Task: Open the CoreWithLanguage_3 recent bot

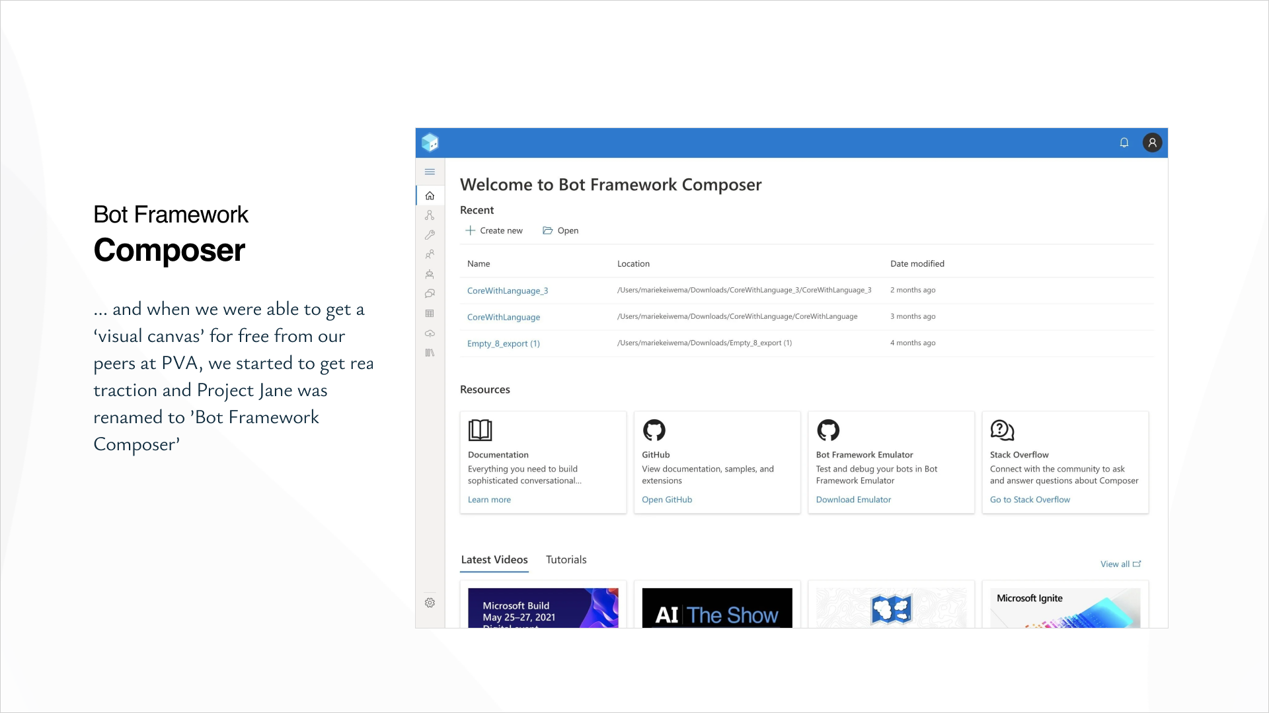Action: click(508, 290)
